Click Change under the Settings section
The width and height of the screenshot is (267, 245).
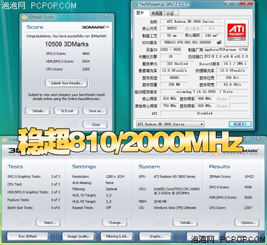[x=115, y=223]
